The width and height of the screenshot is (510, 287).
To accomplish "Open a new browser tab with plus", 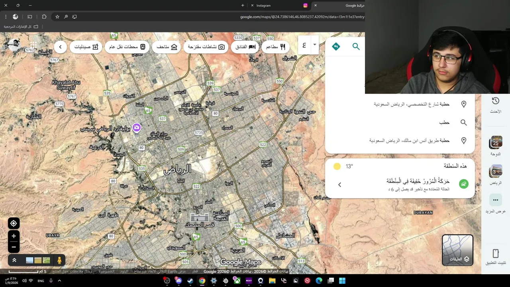I will (x=243, y=6).
